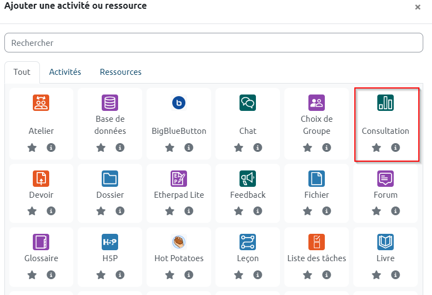Click the Liste des tâches label
The height and width of the screenshot is (295, 432).
(x=317, y=258)
